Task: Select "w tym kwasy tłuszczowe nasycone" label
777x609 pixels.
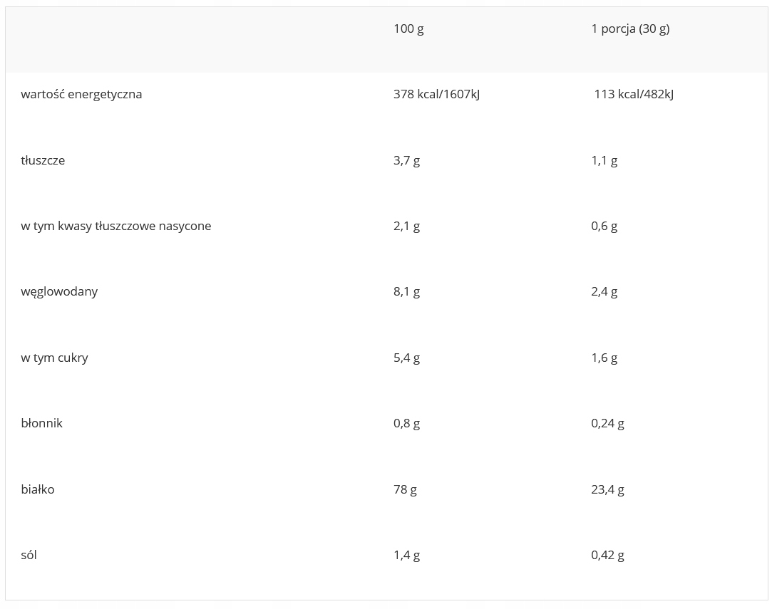Action: point(116,227)
